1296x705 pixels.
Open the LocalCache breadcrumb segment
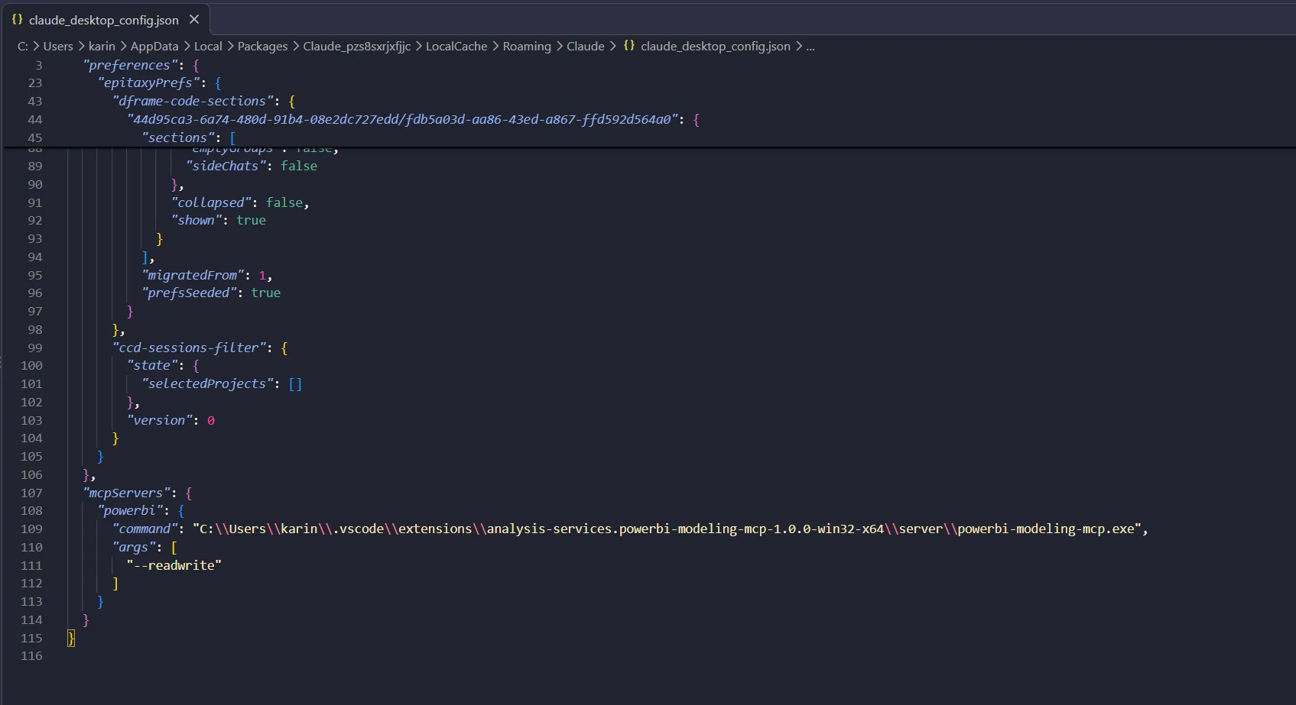pos(456,47)
